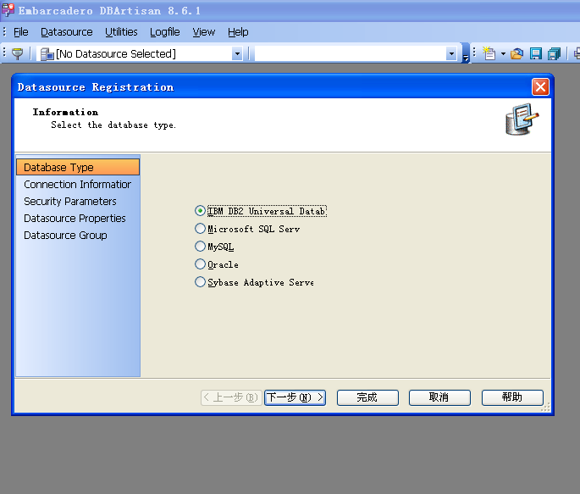
Task: Go to Datasource Group step
Action: tap(78, 236)
